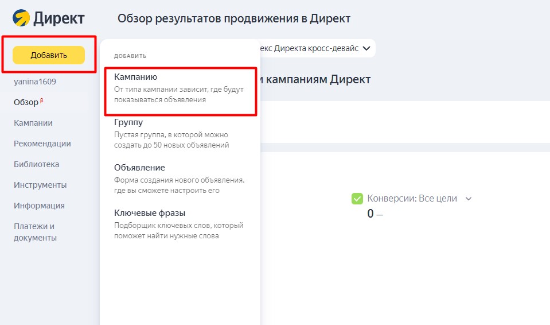550x325 pixels.
Task: Click the Yandex Direct logo icon
Action: 21,18
